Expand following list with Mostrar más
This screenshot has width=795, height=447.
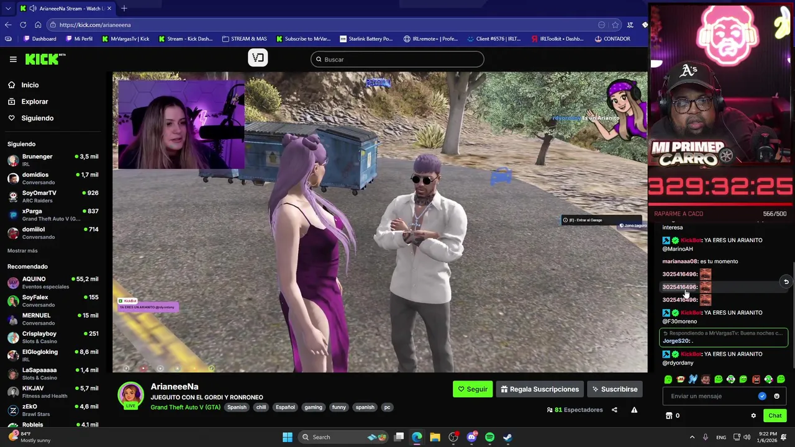tap(22, 251)
